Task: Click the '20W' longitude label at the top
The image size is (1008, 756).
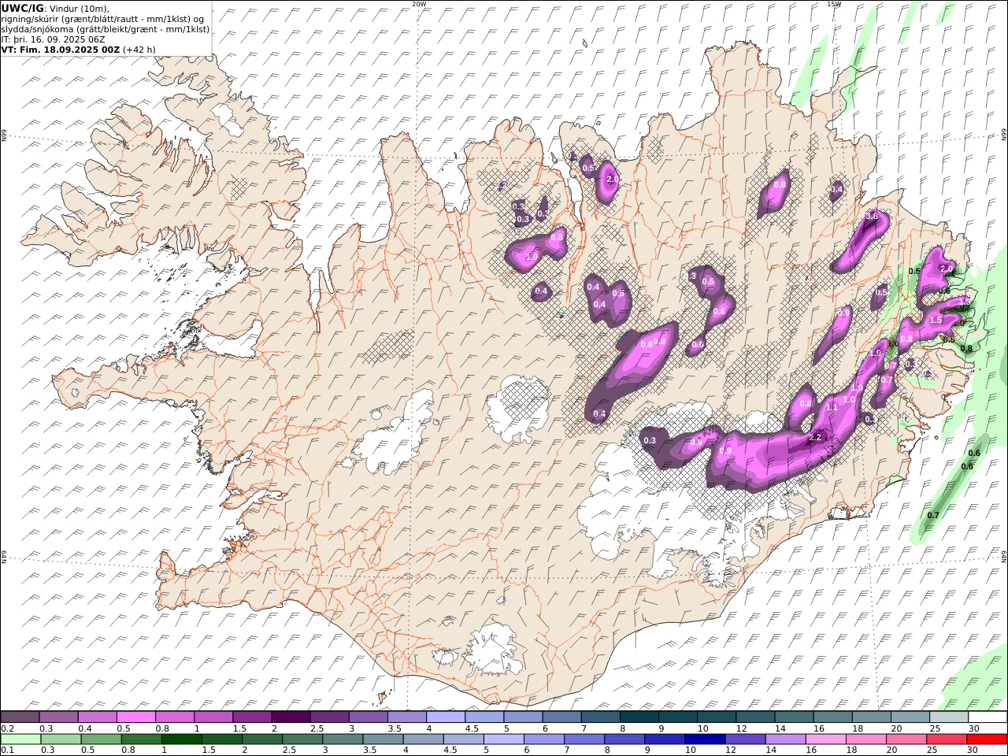Action: [x=419, y=4]
